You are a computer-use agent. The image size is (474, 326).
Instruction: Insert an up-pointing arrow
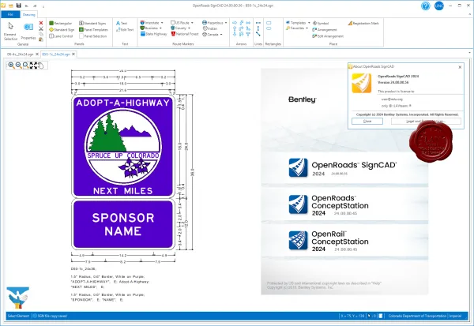[235, 28]
